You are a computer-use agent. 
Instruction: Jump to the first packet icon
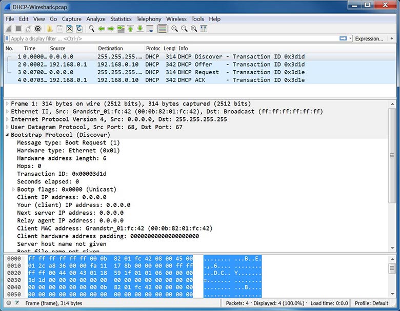[x=130, y=29]
